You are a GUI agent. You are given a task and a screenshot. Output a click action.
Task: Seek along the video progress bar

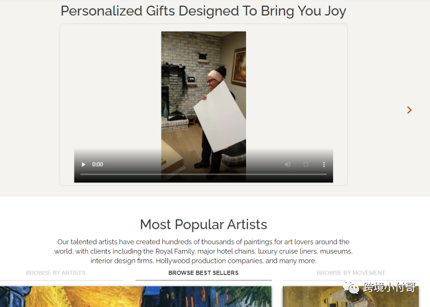203,174
